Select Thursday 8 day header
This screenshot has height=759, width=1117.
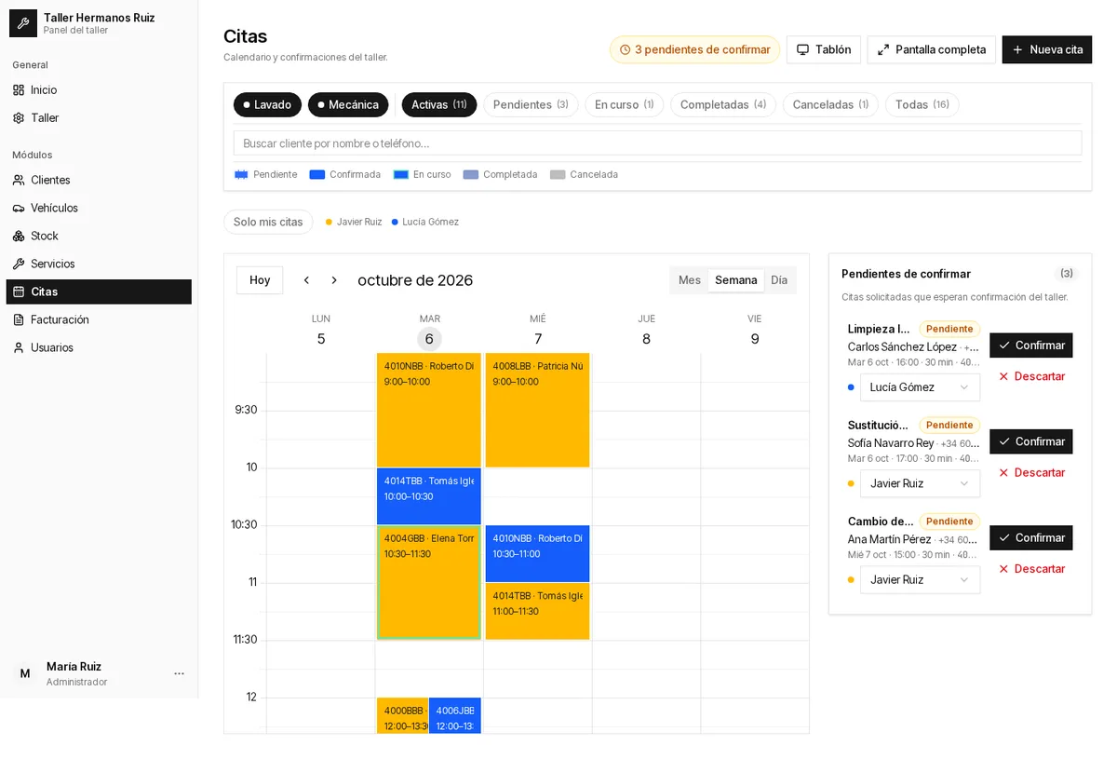[646, 331]
